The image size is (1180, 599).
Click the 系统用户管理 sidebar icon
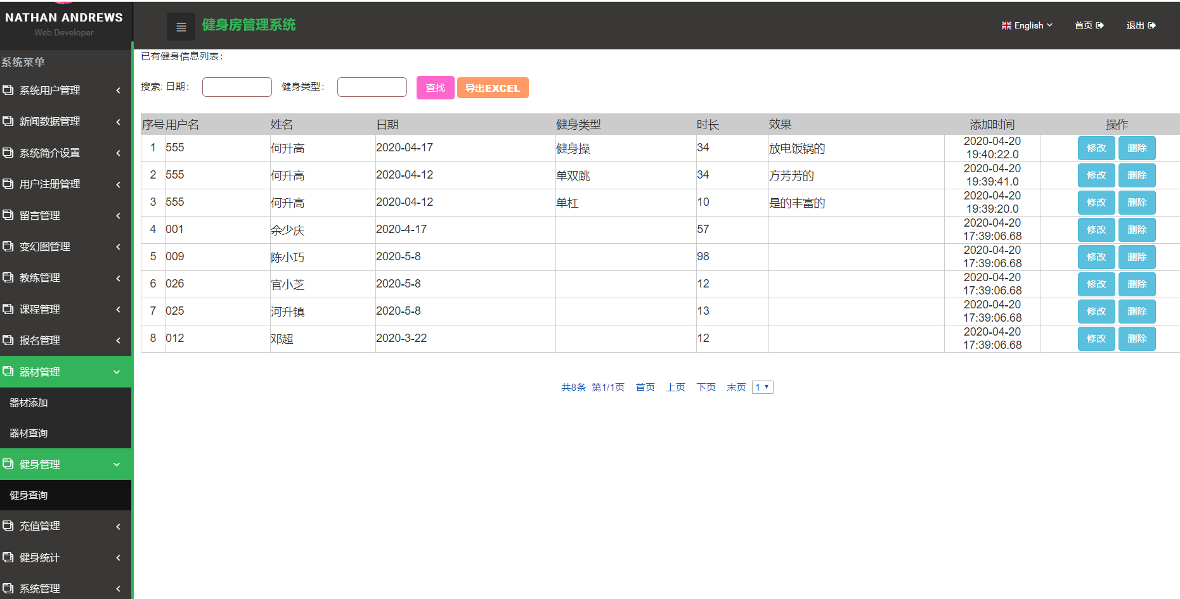coord(8,90)
